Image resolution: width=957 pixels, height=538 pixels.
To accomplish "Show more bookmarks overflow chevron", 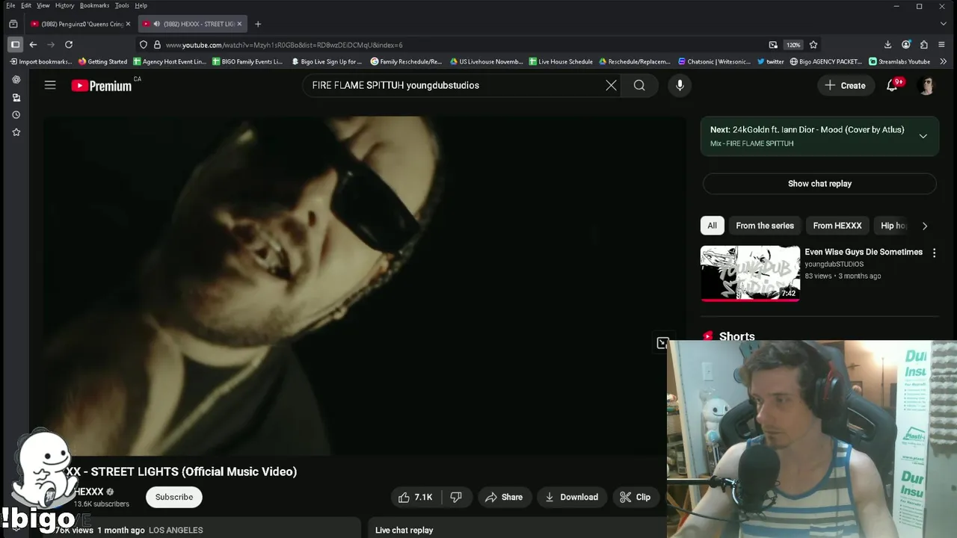I will pos(943,61).
